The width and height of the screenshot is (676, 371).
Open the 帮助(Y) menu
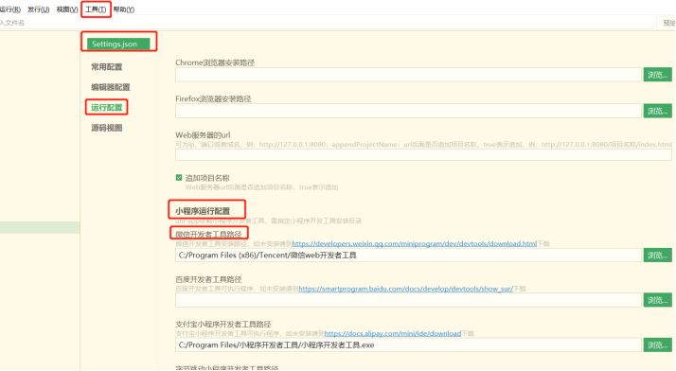tap(124, 9)
